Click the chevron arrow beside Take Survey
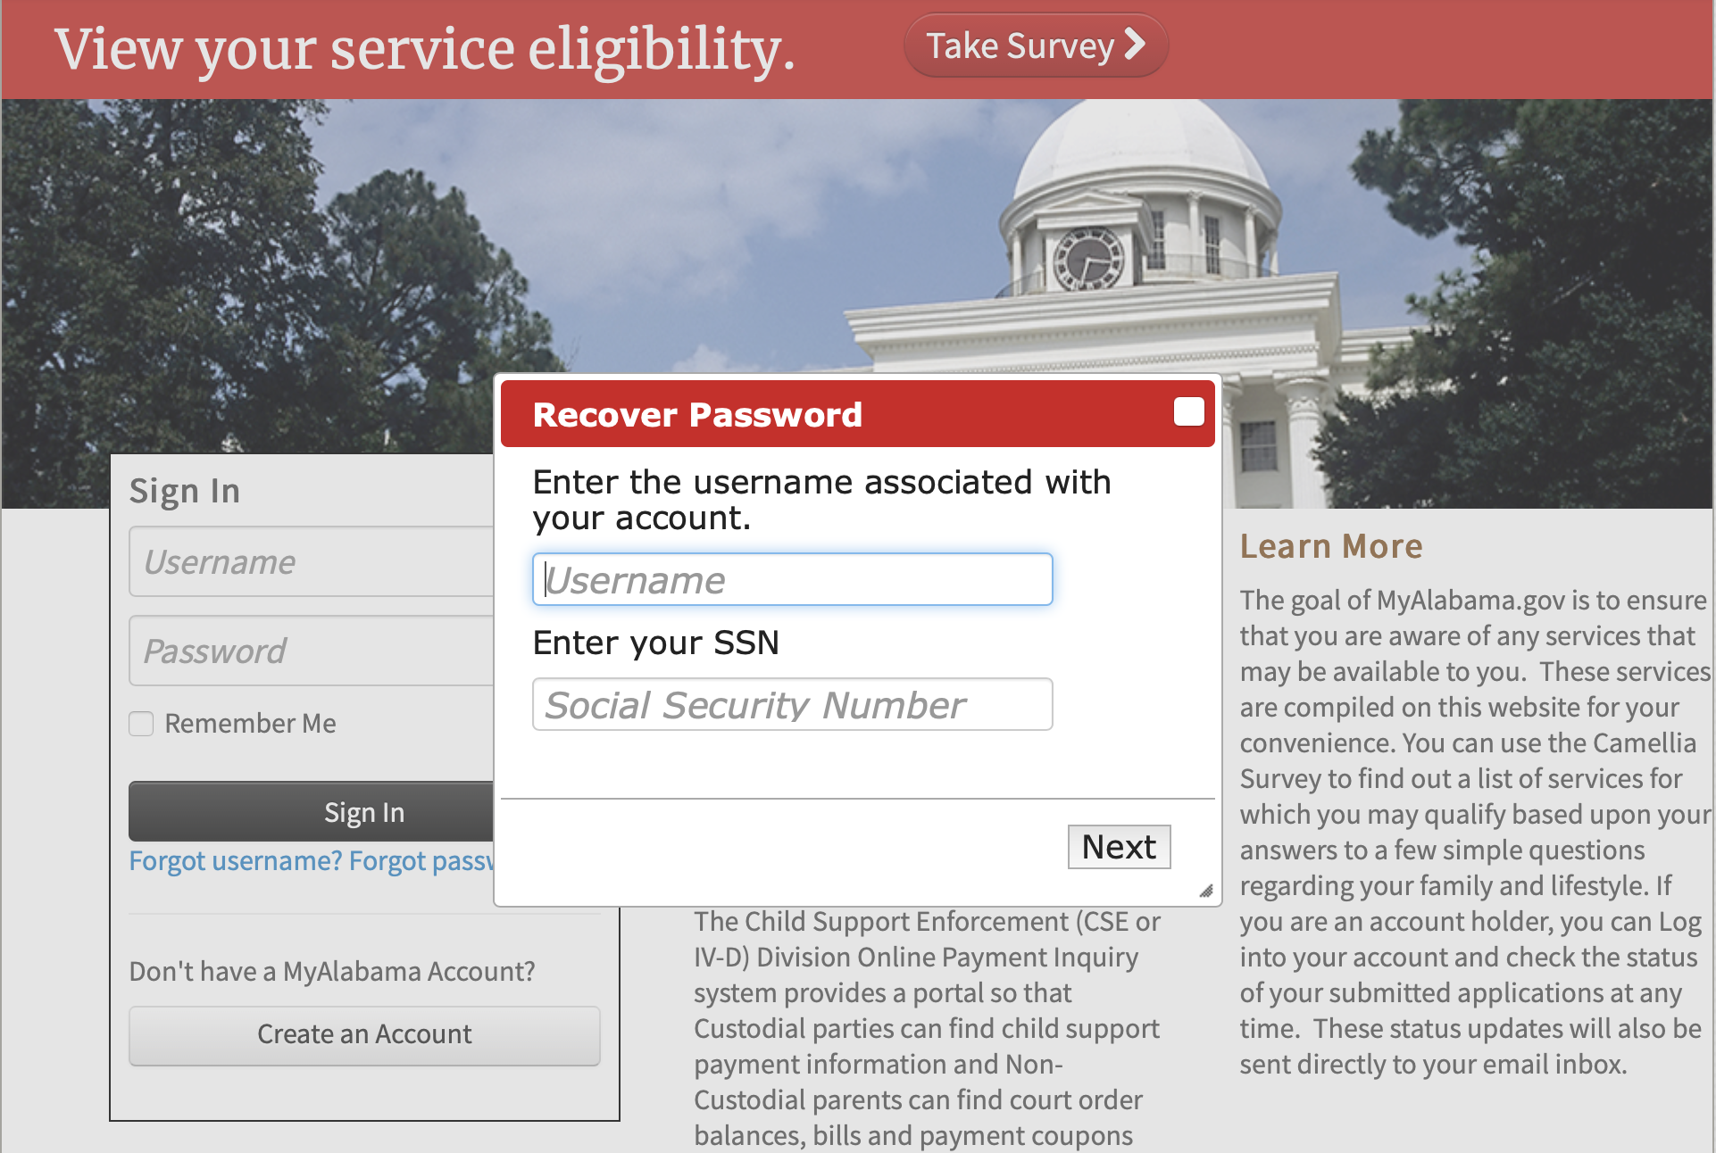This screenshot has width=1716, height=1153. (x=1134, y=44)
